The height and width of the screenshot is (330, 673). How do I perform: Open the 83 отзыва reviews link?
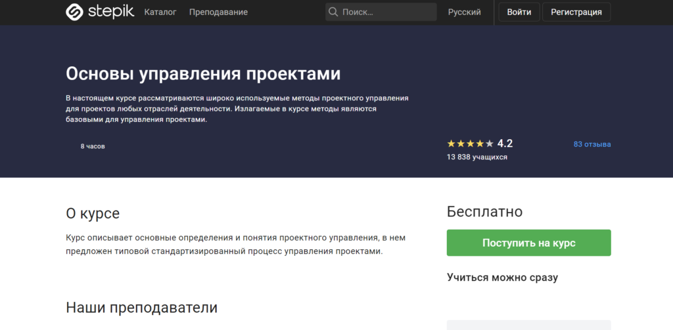click(x=592, y=144)
